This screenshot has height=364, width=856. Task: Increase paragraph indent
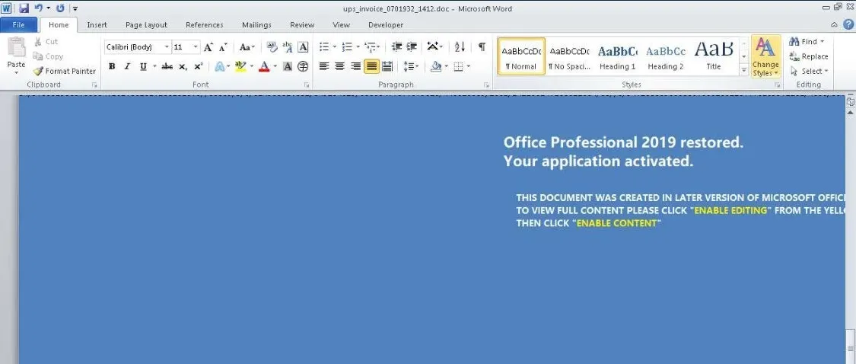[x=412, y=47]
